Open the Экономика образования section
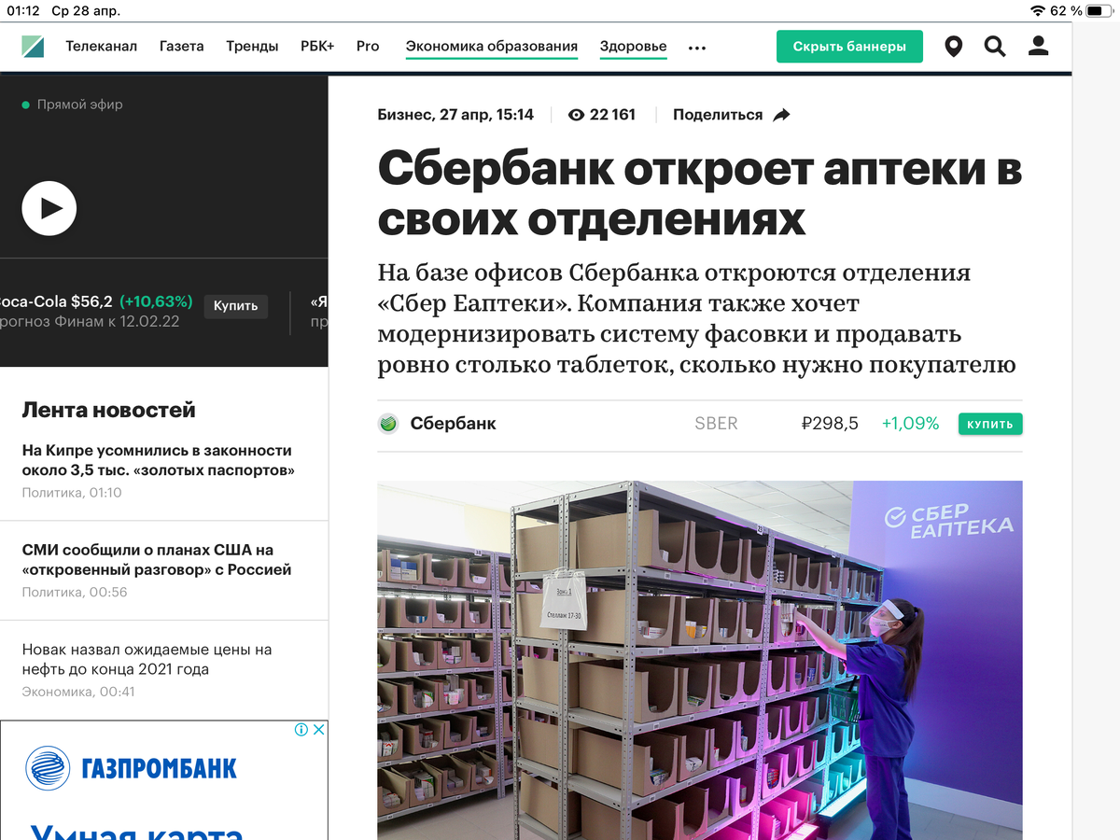 pos(492,46)
